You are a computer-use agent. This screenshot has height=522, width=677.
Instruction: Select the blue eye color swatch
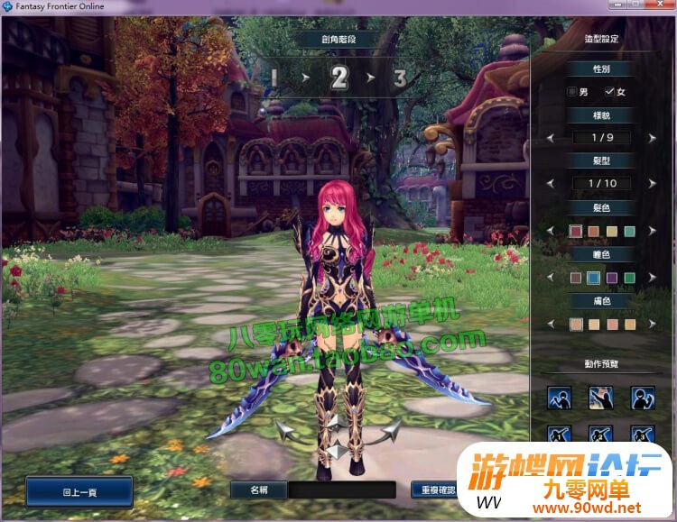[x=594, y=278]
